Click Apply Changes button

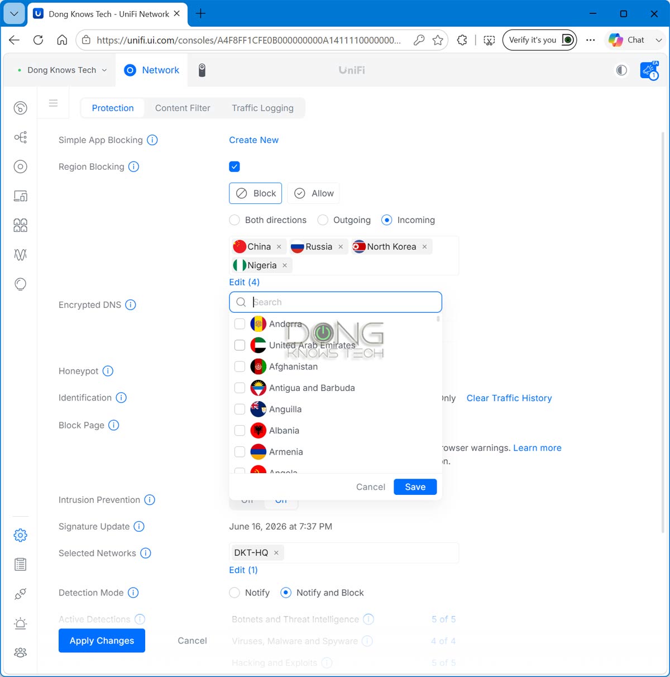pyautogui.click(x=102, y=641)
